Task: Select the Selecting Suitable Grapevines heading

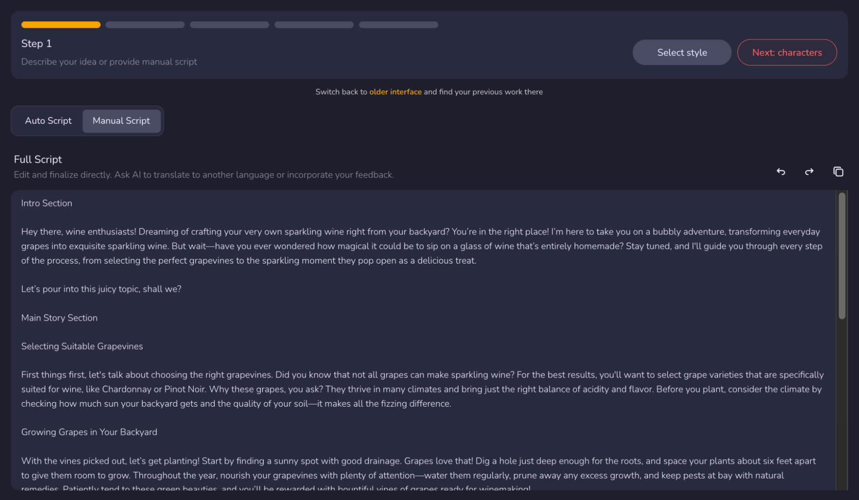Action: coord(82,346)
